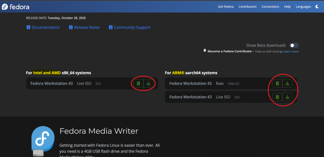Screen dimensions: 324x157
Task: Click the Fedora Media Writer heading
Action: (99, 131)
